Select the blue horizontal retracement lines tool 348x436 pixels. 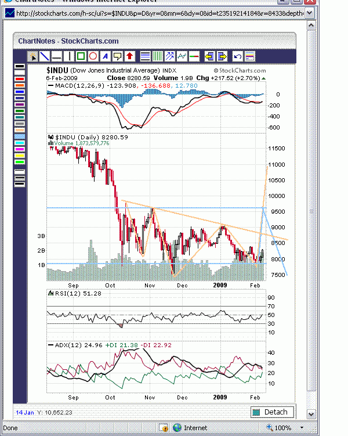coord(145,56)
